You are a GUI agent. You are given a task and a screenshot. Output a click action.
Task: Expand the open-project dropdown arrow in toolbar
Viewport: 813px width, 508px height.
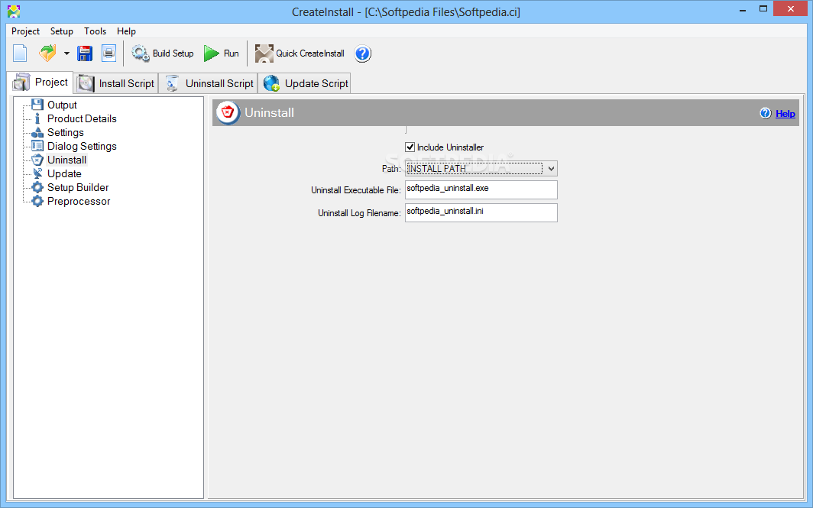66,53
